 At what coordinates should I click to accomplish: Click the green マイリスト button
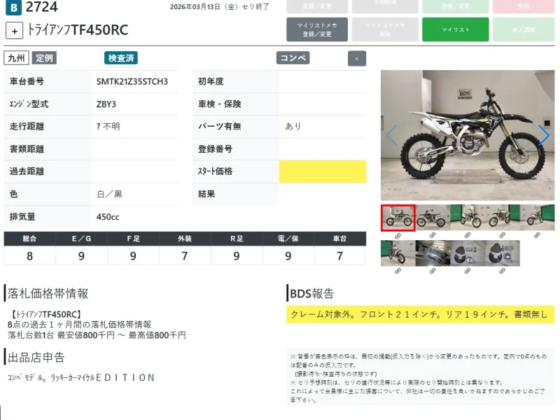456,29
